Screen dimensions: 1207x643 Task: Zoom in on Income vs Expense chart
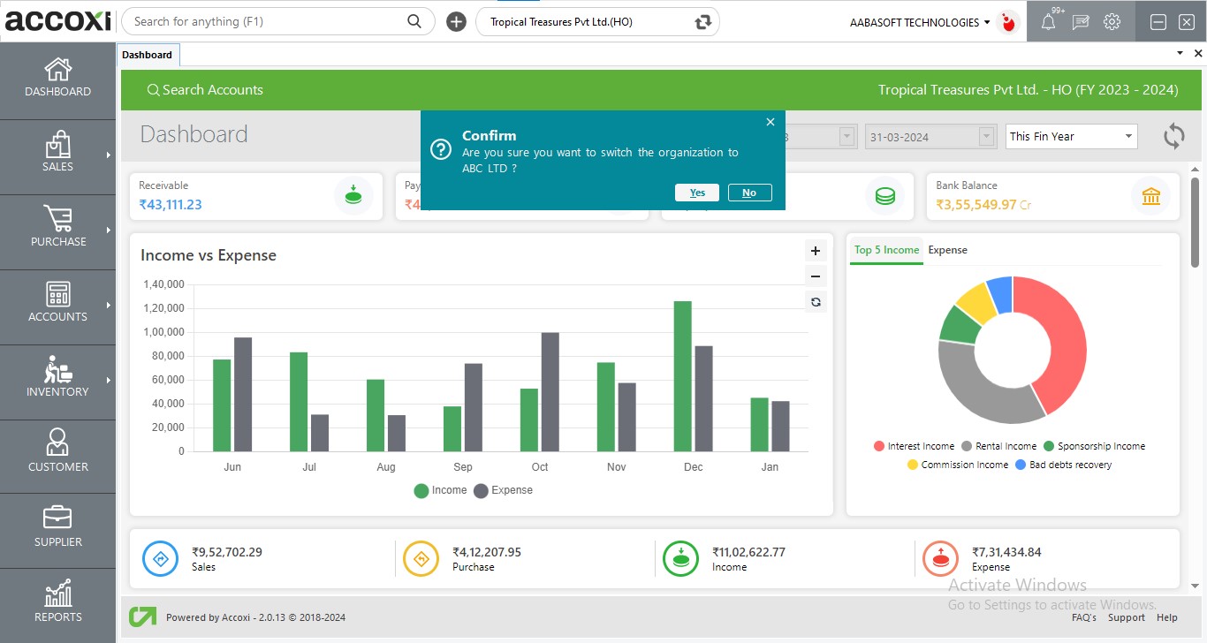[x=816, y=251]
